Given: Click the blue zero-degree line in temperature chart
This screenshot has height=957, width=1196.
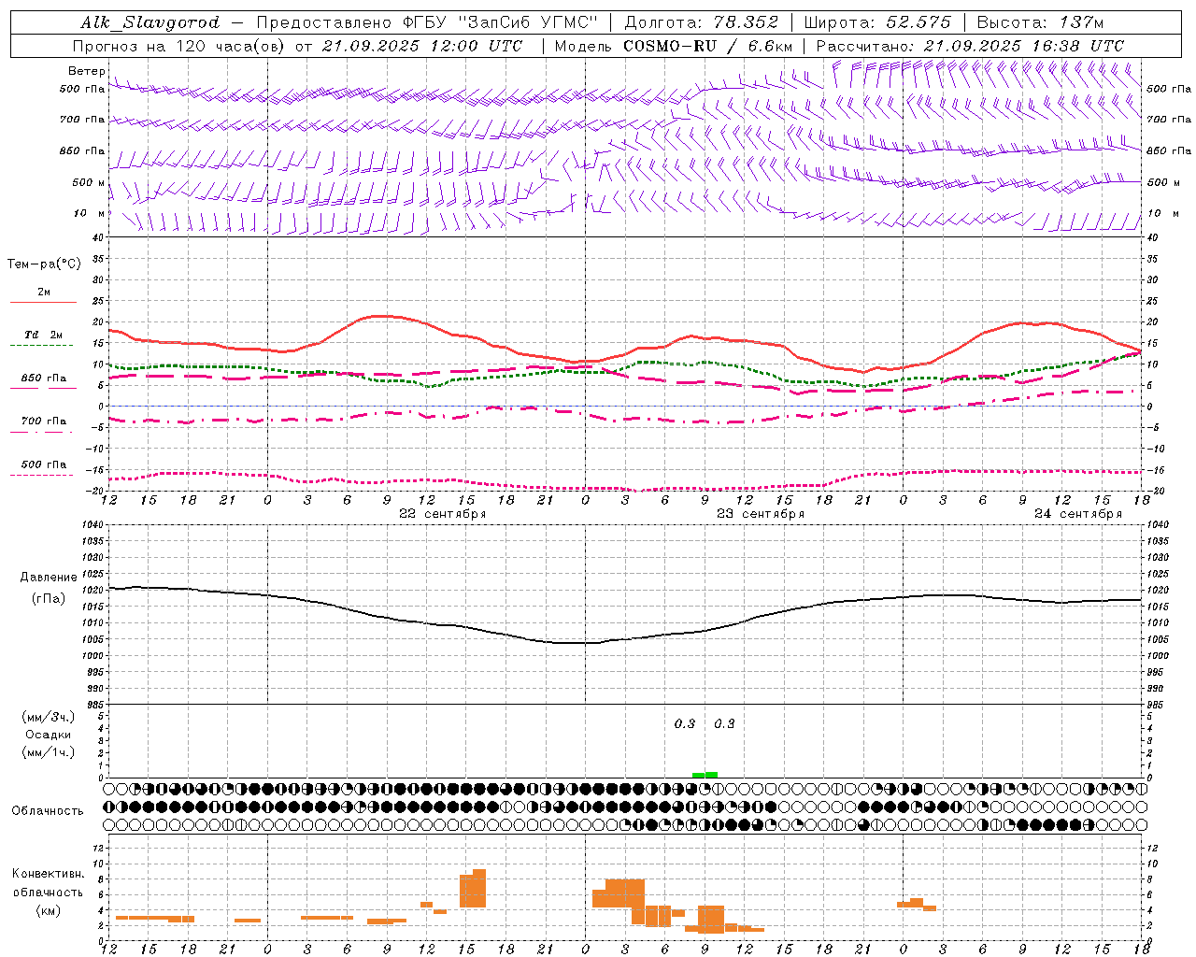Looking at the screenshot, I should 625,406.
